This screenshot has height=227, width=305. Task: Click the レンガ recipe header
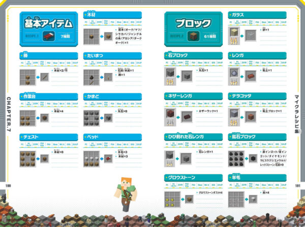pyautogui.click(x=257, y=55)
